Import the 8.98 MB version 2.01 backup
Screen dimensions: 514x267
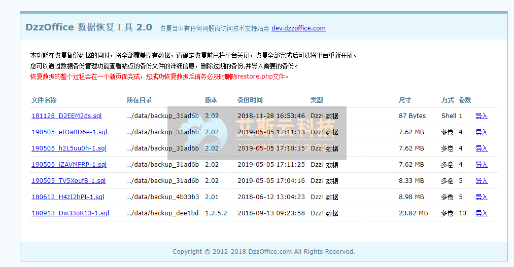pos(481,197)
